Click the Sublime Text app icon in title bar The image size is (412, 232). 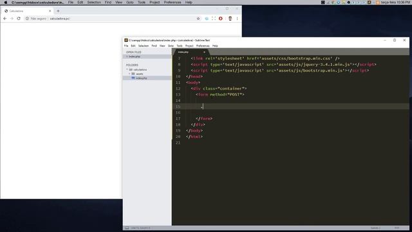coord(126,40)
